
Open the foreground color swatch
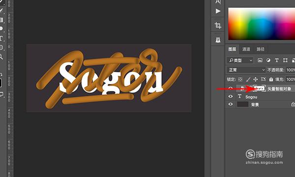coord(1,83)
